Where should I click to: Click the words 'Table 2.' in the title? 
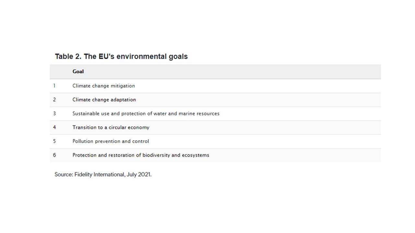coord(68,56)
